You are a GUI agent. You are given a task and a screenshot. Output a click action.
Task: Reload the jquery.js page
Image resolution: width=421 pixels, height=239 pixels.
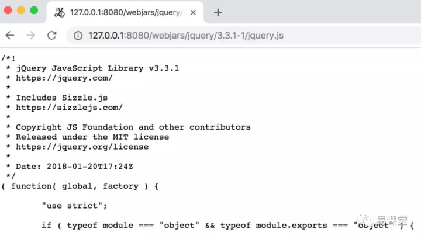(x=52, y=36)
